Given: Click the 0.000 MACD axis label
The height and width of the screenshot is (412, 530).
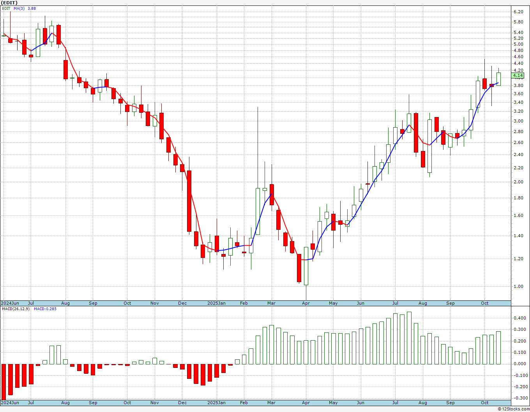Looking at the screenshot, I should tap(519, 364).
